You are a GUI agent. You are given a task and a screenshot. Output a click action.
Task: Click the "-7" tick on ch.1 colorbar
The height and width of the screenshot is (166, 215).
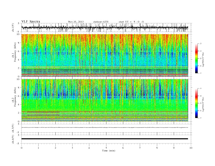pyautogui.click(x=200, y=73)
